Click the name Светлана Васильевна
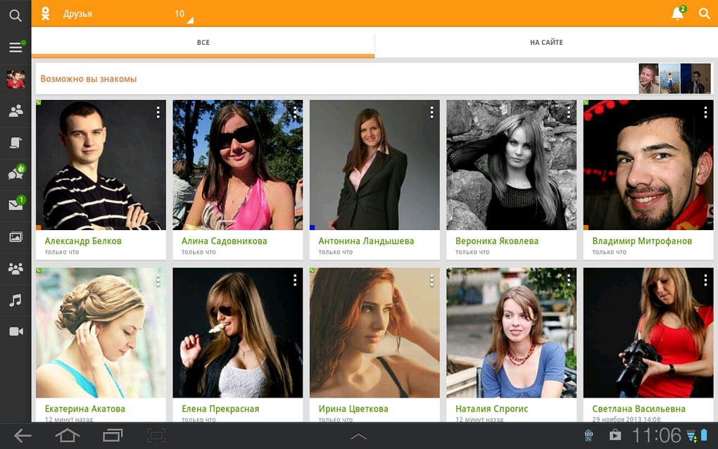718x449 pixels. (638, 409)
